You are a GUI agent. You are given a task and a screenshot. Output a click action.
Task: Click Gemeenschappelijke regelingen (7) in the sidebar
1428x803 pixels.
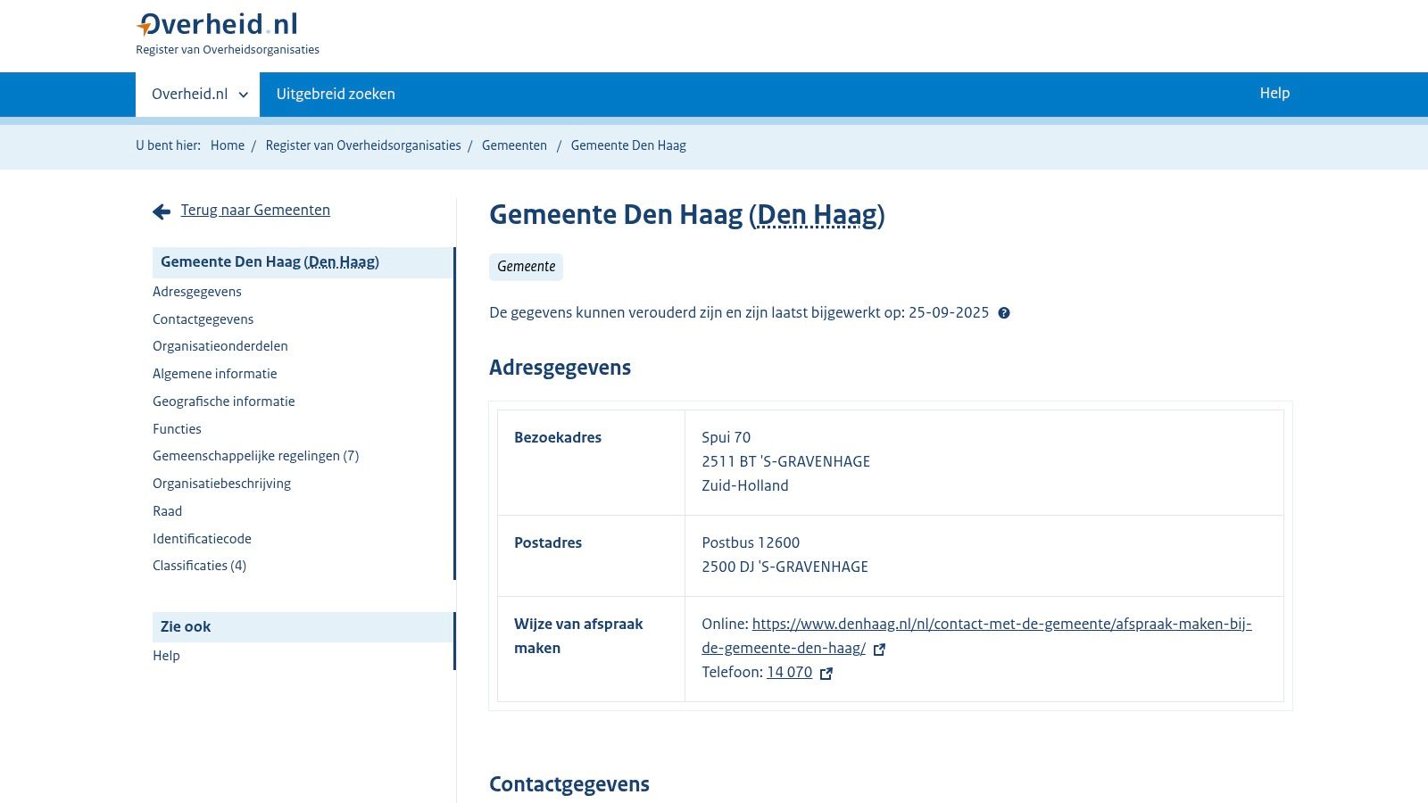[x=256, y=456]
